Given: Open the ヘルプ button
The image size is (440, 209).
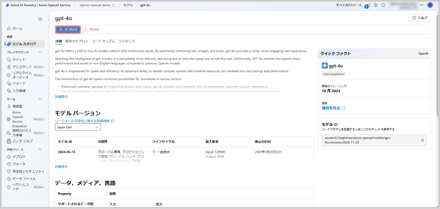Looking at the screenshot, I should [x=419, y=18].
